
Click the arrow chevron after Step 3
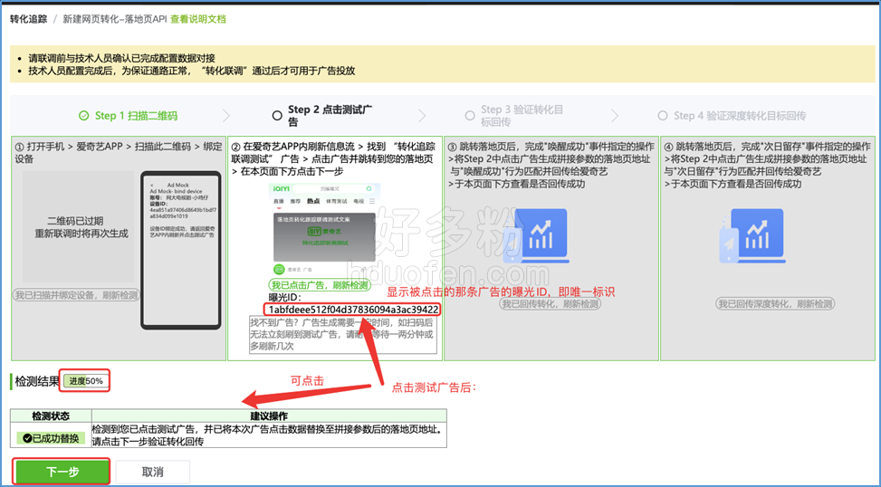click(615, 116)
